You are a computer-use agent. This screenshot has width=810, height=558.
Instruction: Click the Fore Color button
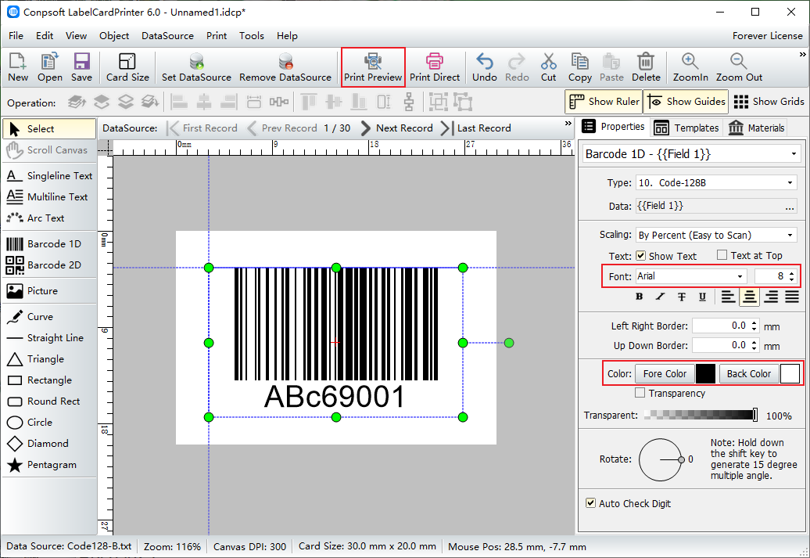click(x=665, y=374)
